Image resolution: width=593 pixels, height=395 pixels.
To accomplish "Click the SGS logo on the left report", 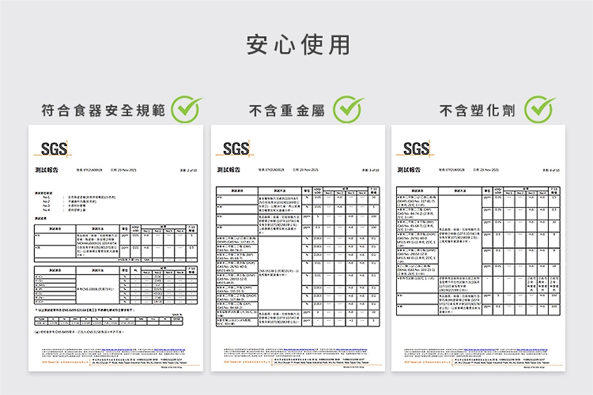I will tap(54, 149).
